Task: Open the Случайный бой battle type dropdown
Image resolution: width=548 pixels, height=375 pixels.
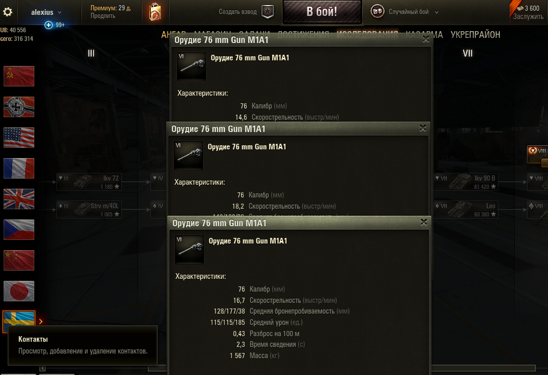Action: click(x=404, y=12)
